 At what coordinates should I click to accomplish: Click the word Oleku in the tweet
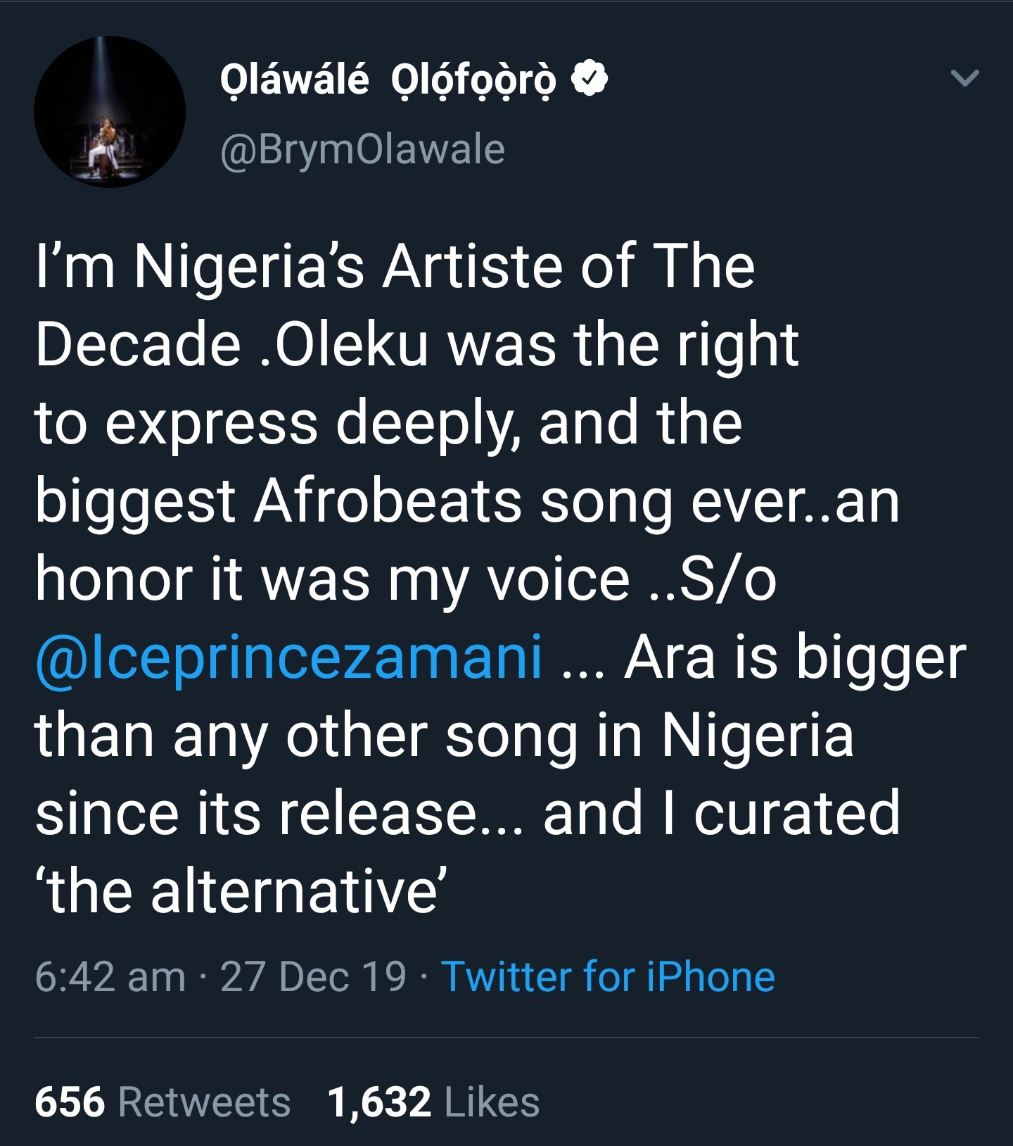tap(351, 345)
